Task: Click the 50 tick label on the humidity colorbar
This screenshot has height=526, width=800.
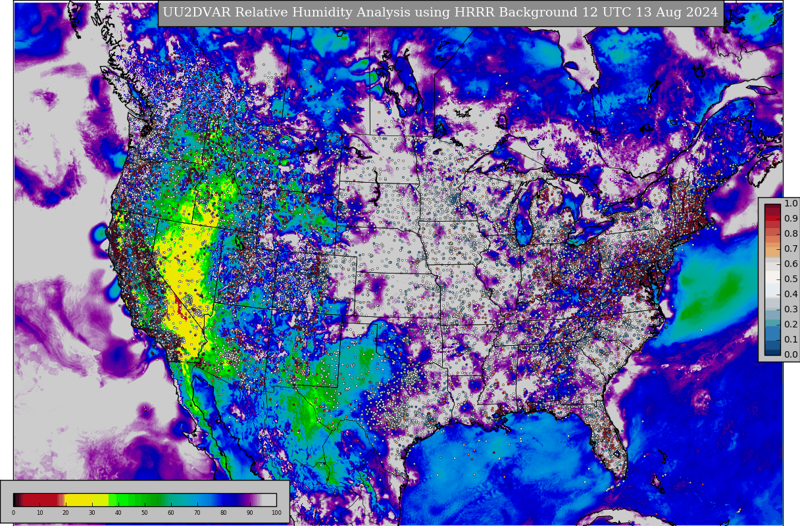Action: [145, 513]
